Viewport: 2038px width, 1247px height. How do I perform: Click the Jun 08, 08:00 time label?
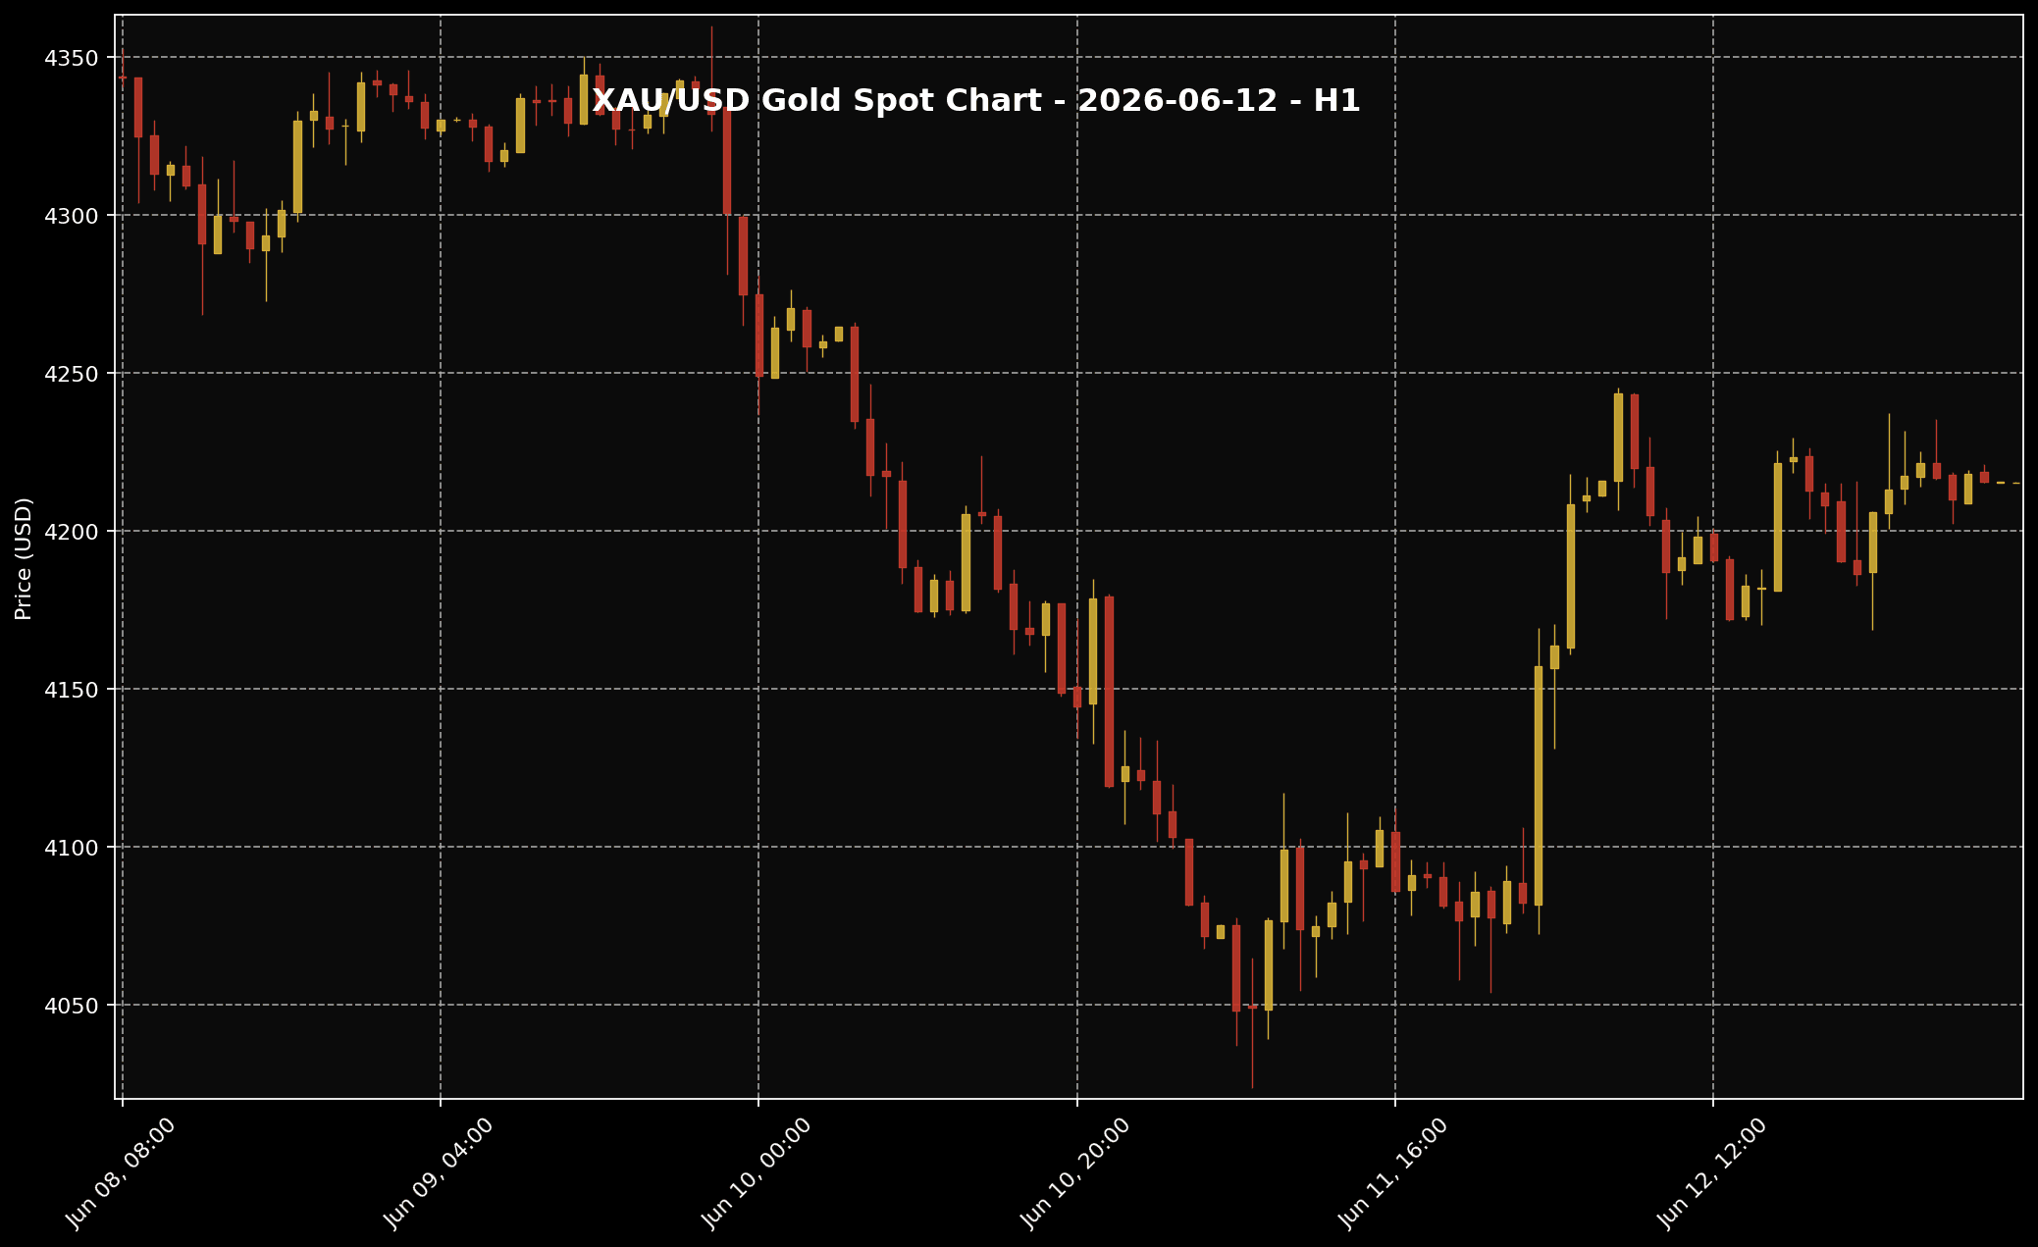click(x=120, y=1173)
